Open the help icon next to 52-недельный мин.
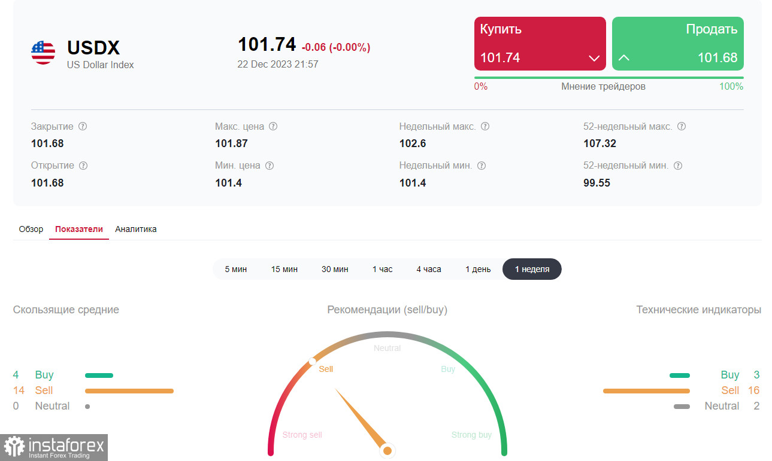The image size is (772, 461). (x=678, y=166)
